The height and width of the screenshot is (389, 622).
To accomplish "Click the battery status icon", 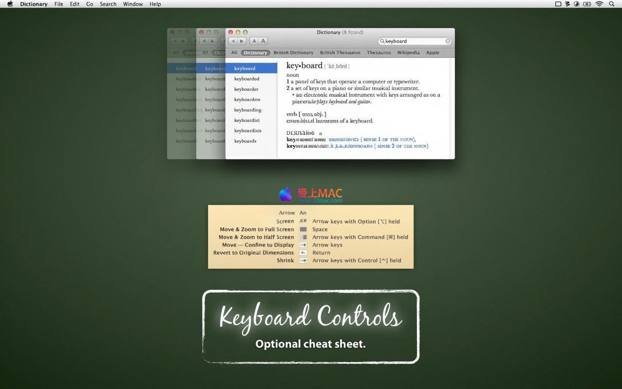I will pyautogui.click(x=587, y=4).
